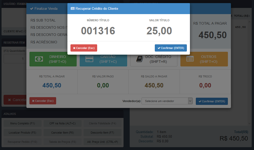
Task: Click Localizar Produto (F5) shortcut
Action: (23, 133)
